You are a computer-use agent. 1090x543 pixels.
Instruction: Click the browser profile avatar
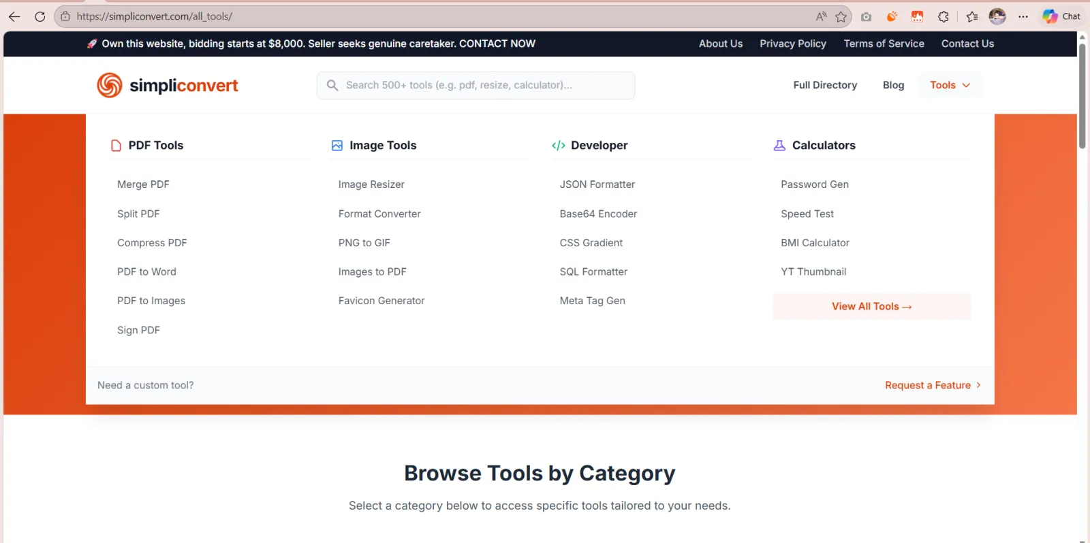click(997, 16)
